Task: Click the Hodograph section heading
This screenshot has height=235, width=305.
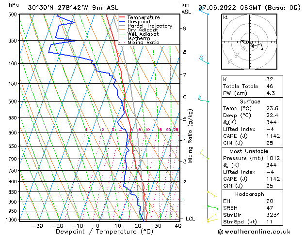Action: 250,194
